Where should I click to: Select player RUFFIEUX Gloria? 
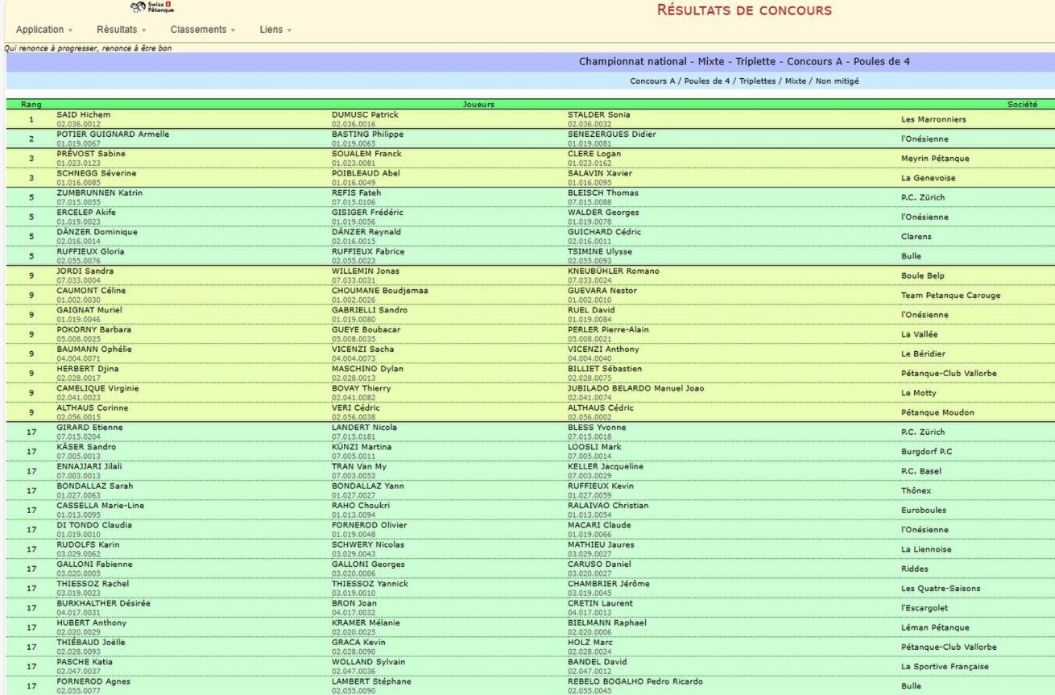click(90, 251)
